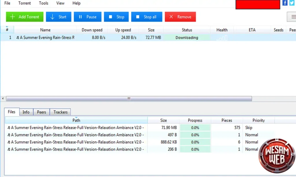Image resolution: width=296 pixels, height=177 pixels.
Task: Open the File menu
Action: [7, 3]
